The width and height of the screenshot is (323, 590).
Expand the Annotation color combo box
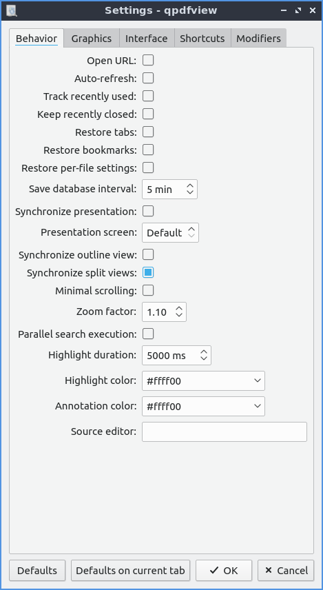pos(203,407)
